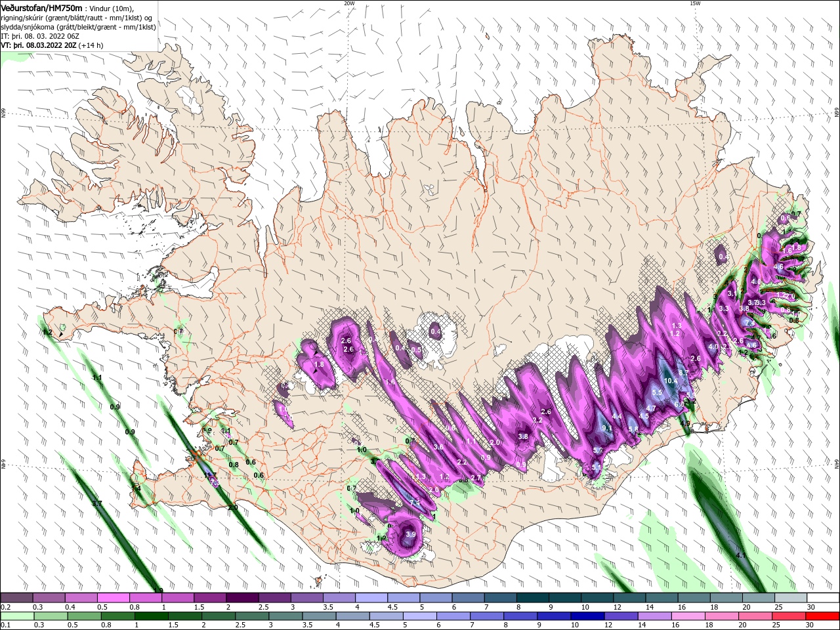The width and height of the screenshot is (840, 630).
Task: Select darkest green swatch between 1 and 1.5, lower legend
Action: tap(152, 616)
